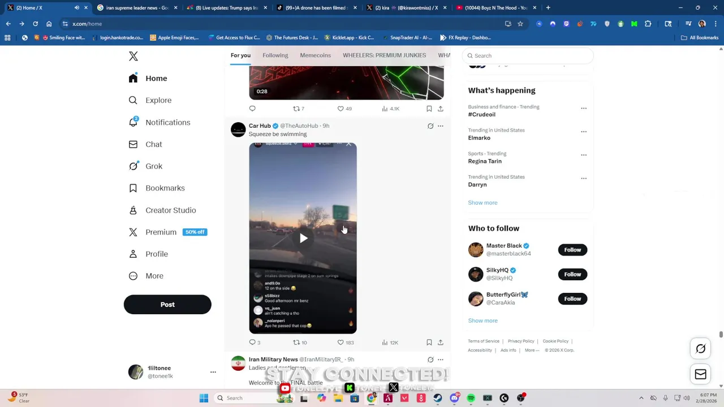Click the X logo in the sidebar
Screen dimensions: 724x407
133,56
